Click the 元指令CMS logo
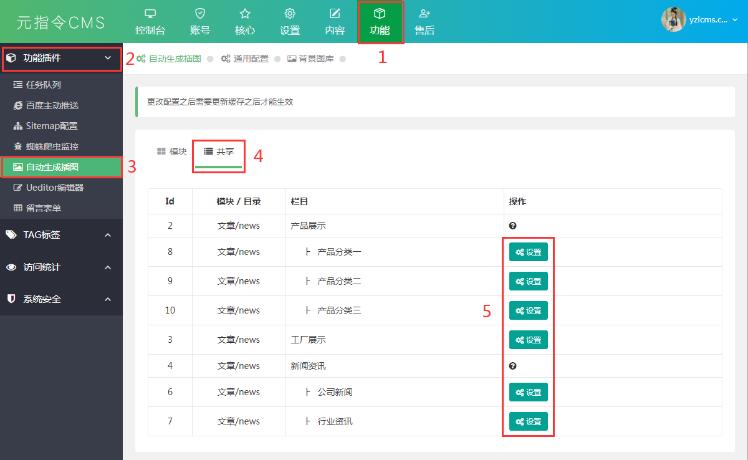This screenshot has height=460, width=748. 60,22
